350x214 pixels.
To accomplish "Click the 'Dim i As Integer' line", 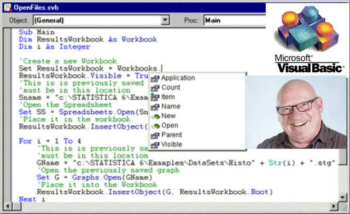I will (55, 47).
